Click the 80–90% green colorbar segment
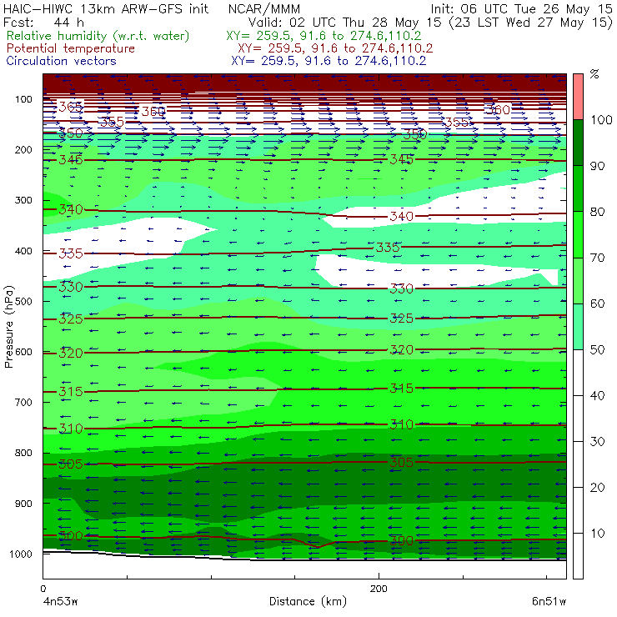 (x=578, y=188)
